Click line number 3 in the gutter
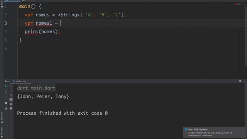The width and height of the screenshot is (247, 139). point(6,23)
